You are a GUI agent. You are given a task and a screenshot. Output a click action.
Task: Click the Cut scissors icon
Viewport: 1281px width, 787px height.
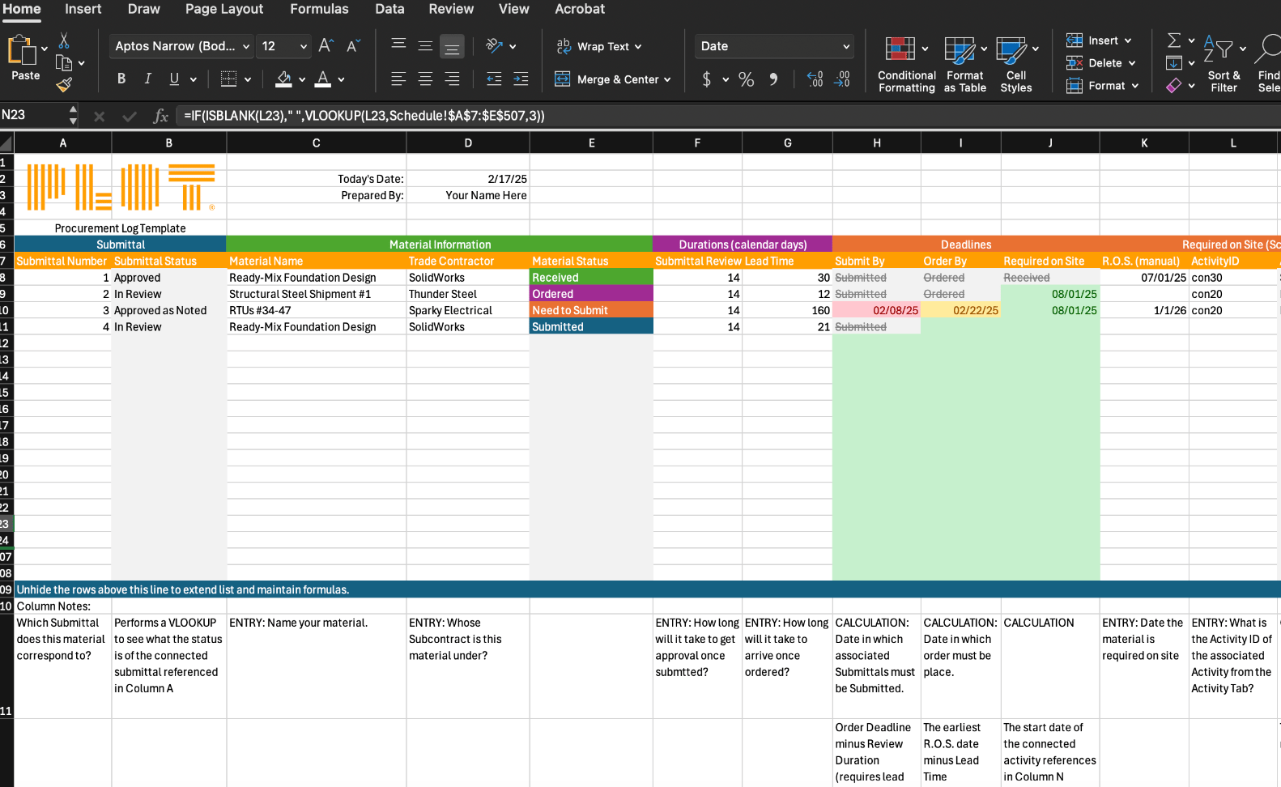pos(64,40)
